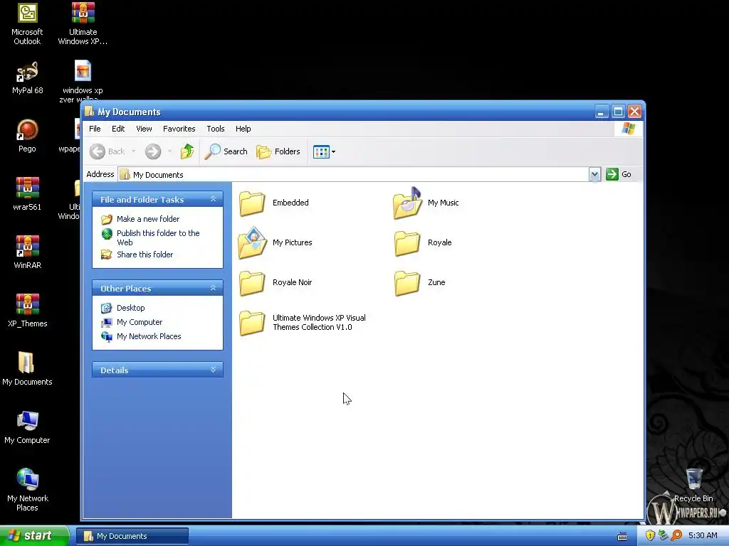Screen dimensions: 729x546
Task: Toggle the Folders pane button
Action: coord(278,151)
